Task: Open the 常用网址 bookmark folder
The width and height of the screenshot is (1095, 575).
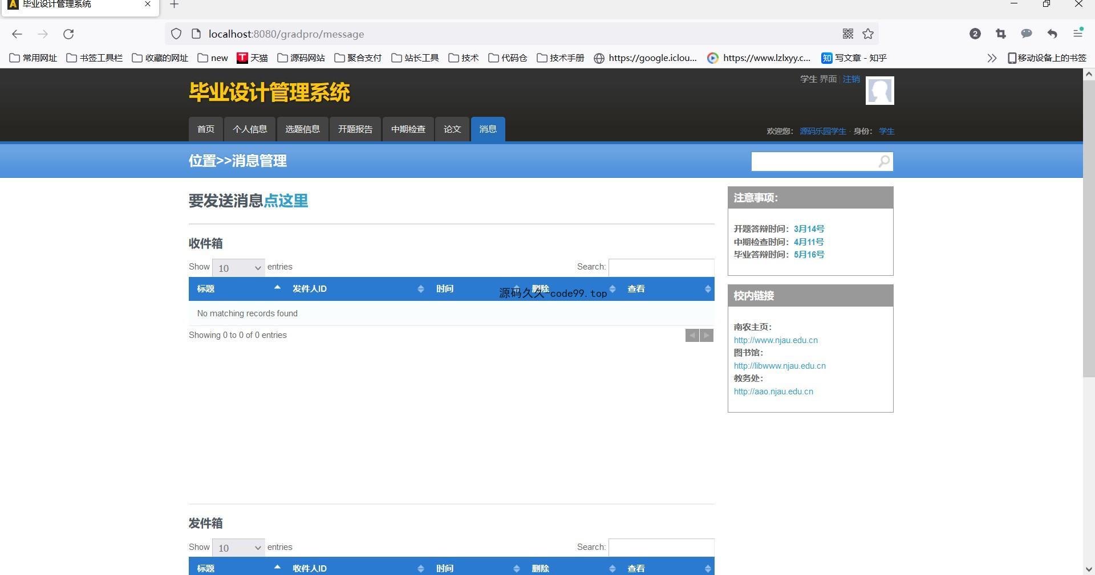Action: [x=34, y=58]
